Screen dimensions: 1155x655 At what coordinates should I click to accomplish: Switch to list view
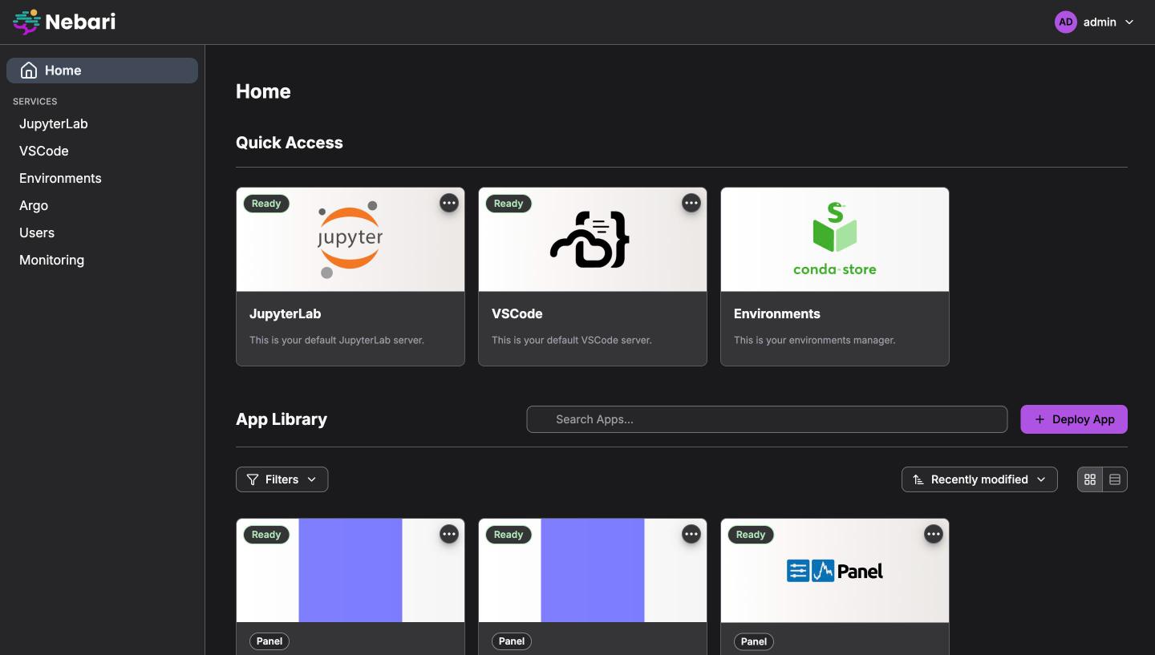tap(1115, 479)
